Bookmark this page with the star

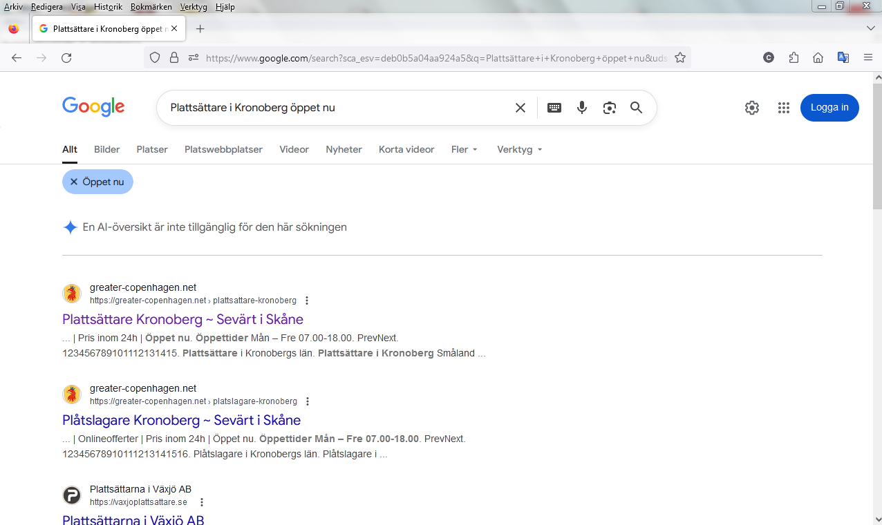click(680, 58)
